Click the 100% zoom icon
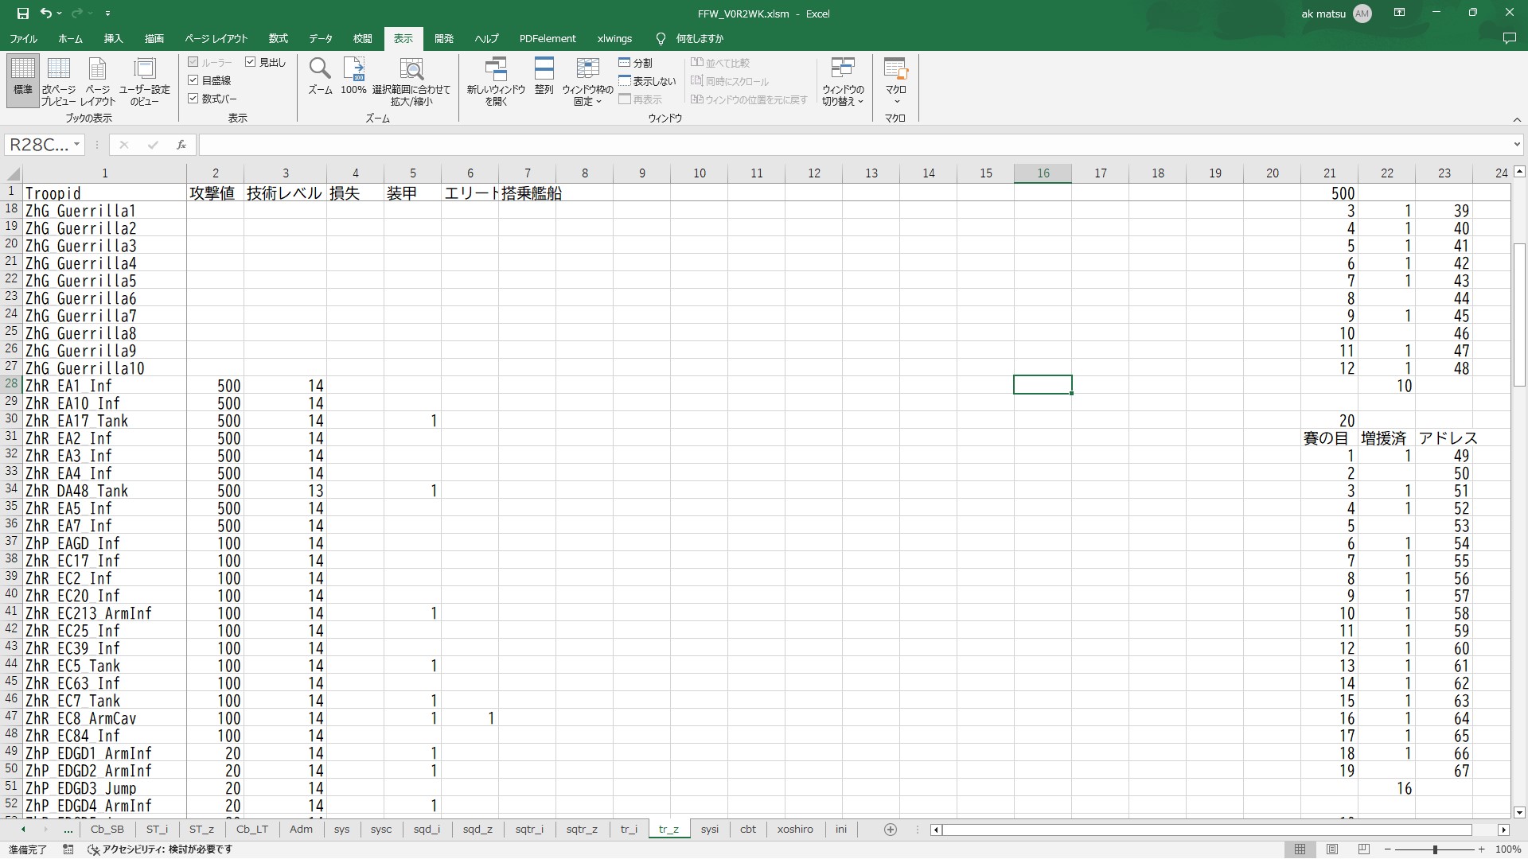Image resolution: width=1528 pixels, height=859 pixels. point(353,71)
